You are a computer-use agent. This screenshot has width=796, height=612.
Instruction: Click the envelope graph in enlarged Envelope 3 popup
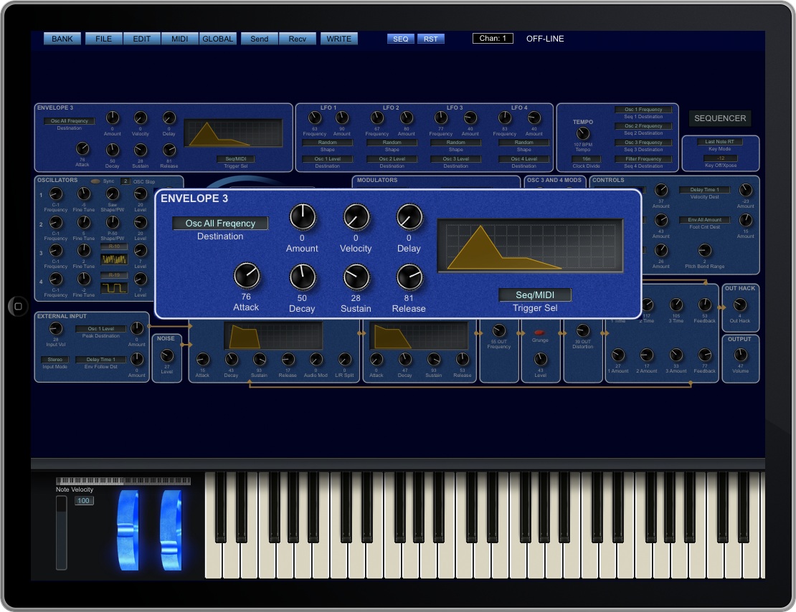(530, 246)
